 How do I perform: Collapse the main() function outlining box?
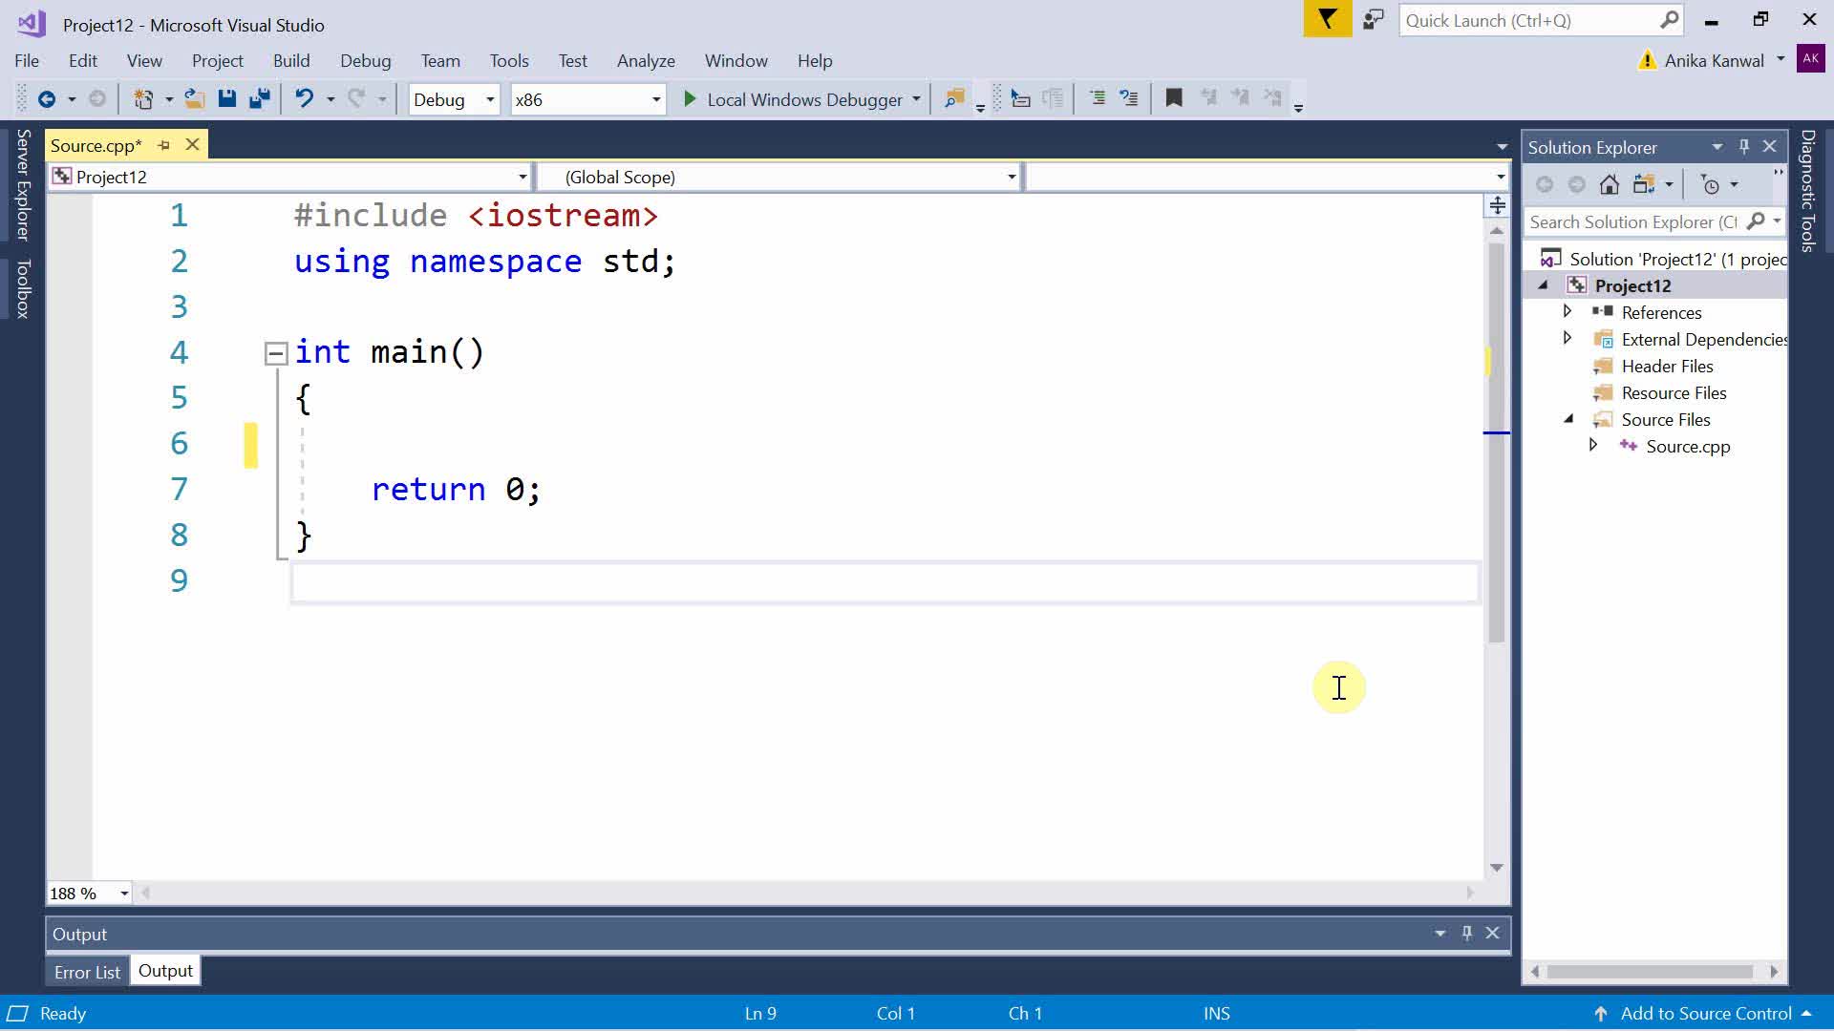coord(275,353)
